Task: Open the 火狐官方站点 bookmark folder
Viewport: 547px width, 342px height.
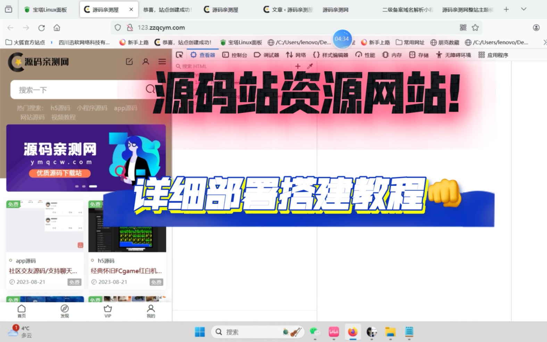Action: pos(25,42)
